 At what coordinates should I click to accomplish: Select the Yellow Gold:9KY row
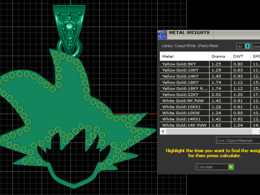[x=210, y=64]
